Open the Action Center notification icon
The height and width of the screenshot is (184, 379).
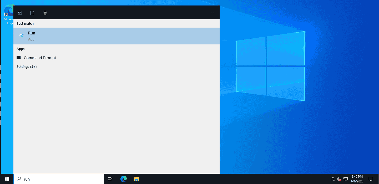pos(371,179)
